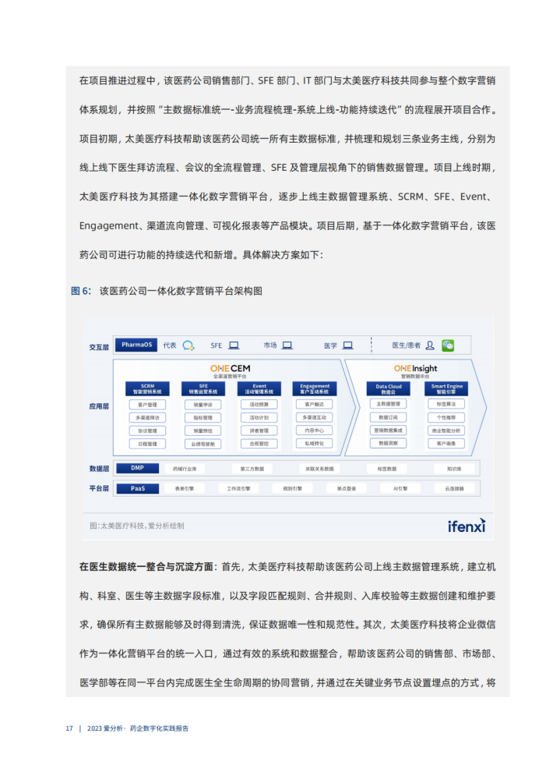Click the 第三方数据 data item

(252, 469)
